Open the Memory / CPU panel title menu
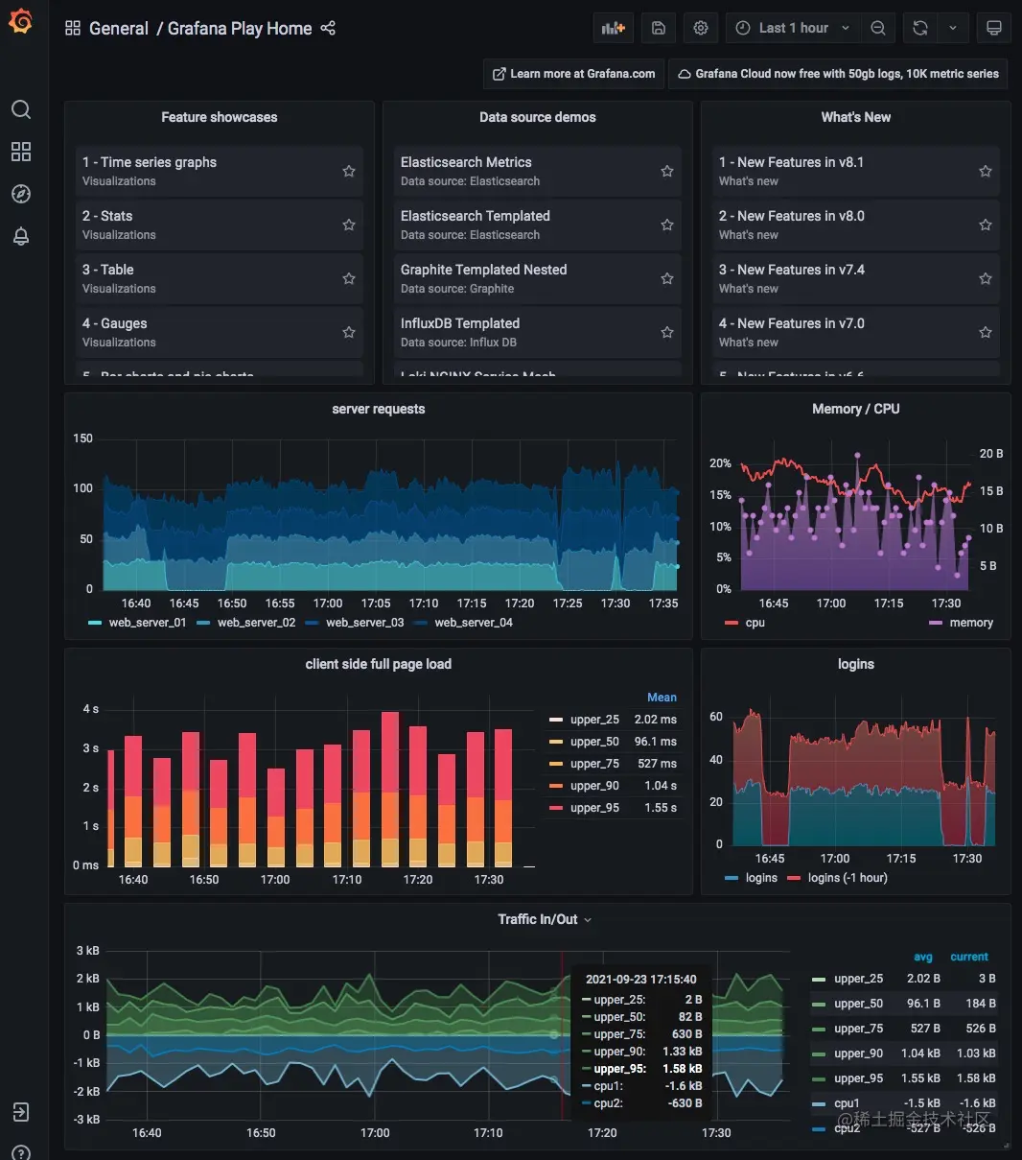This screenshot has width=1022, height=1160. pyautogui.click(x=856, y=409)
